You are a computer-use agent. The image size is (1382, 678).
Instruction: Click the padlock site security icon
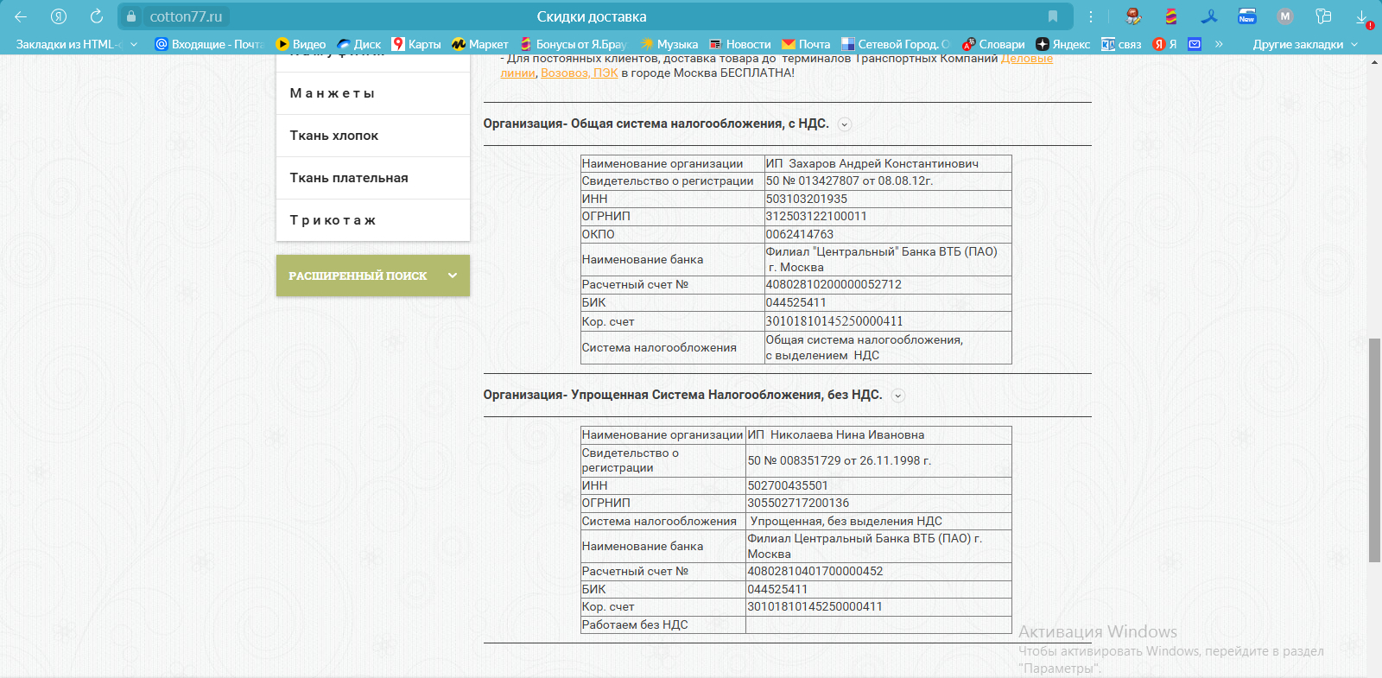(x=131, y=16)
